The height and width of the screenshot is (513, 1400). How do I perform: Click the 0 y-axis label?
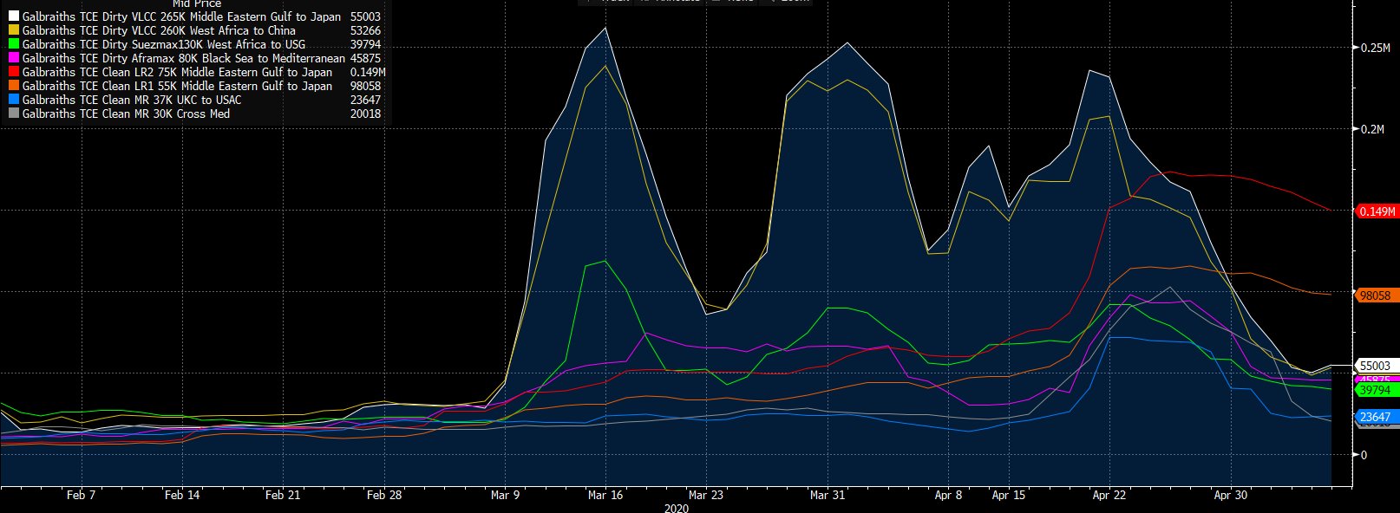[x=1364, y=455]
